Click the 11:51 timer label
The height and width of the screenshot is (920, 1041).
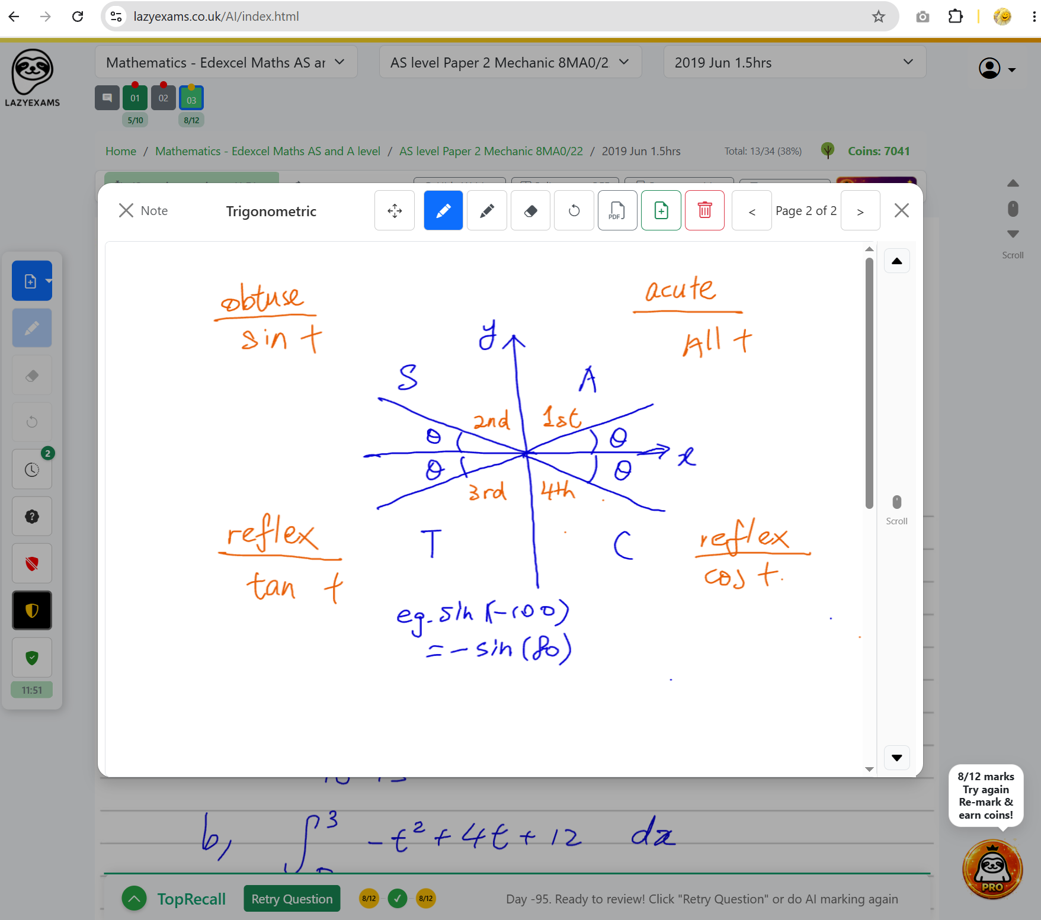pyautogui.click(x=32, y=690)
